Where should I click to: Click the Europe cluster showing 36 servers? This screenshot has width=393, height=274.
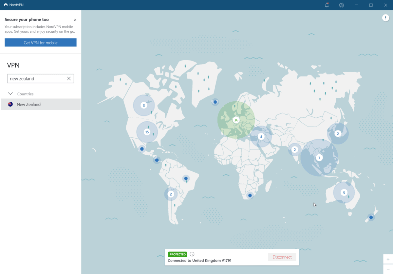click(236, 120)
